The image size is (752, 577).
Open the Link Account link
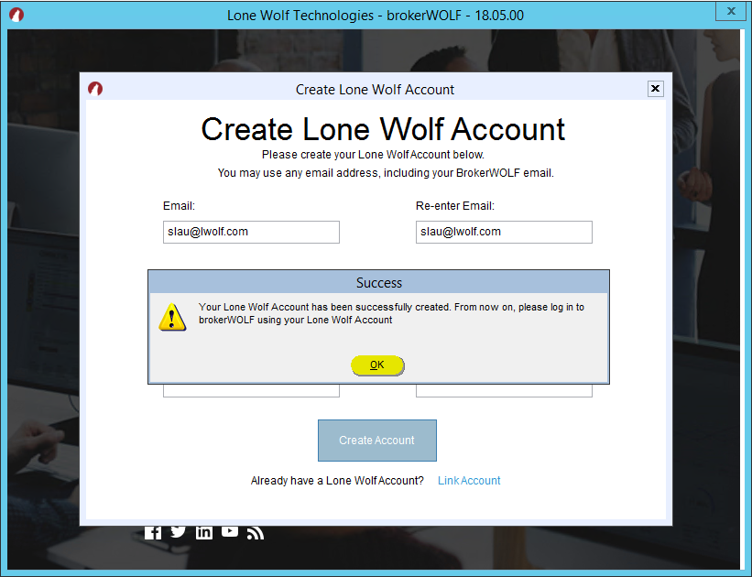click(x=468, y=480)
